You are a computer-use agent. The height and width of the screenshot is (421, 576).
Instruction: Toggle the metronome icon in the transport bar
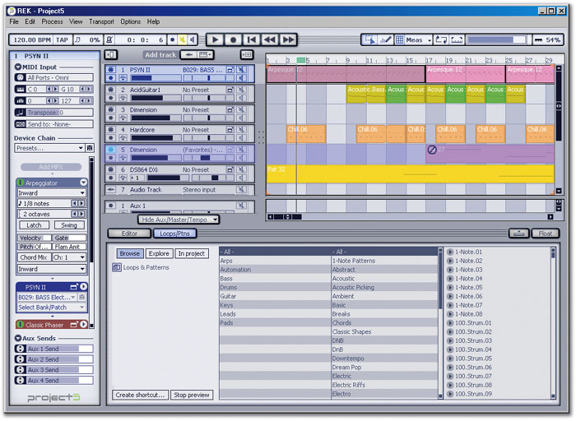pyautogui.click(x=109, y=39)
